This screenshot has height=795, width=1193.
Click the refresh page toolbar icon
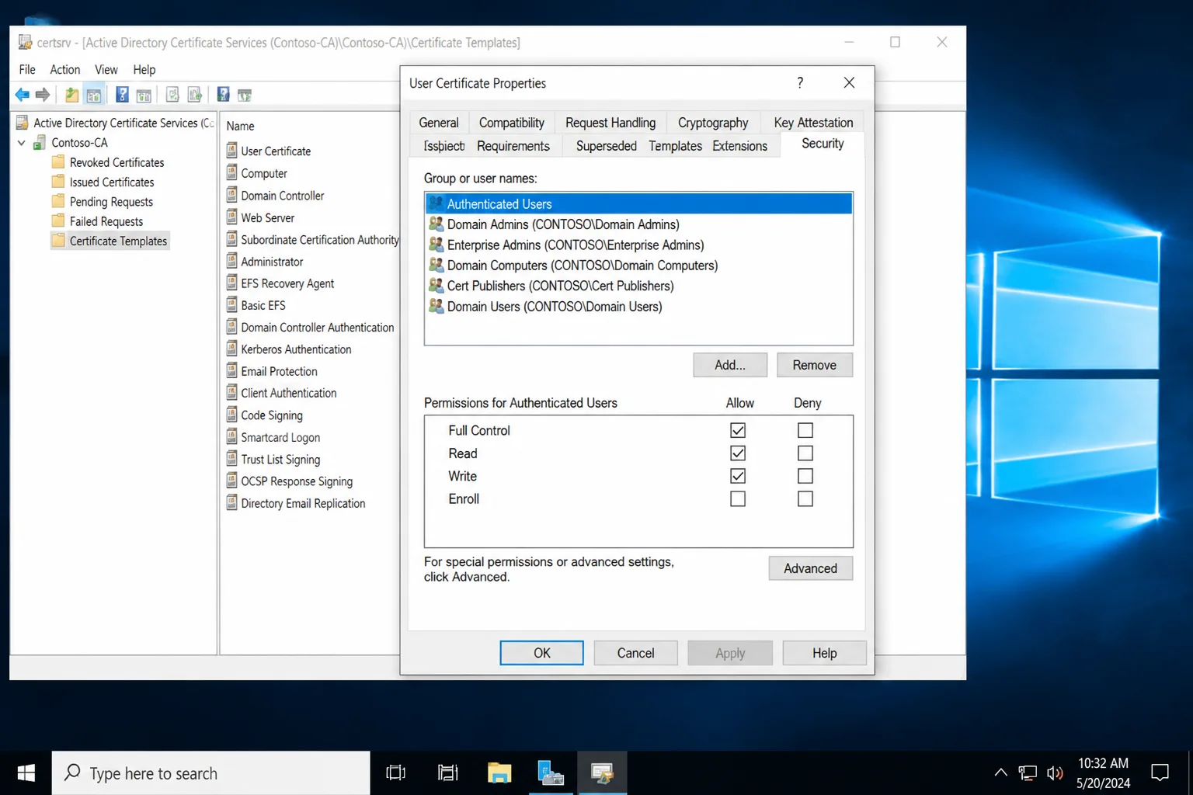tap(172, 95)
